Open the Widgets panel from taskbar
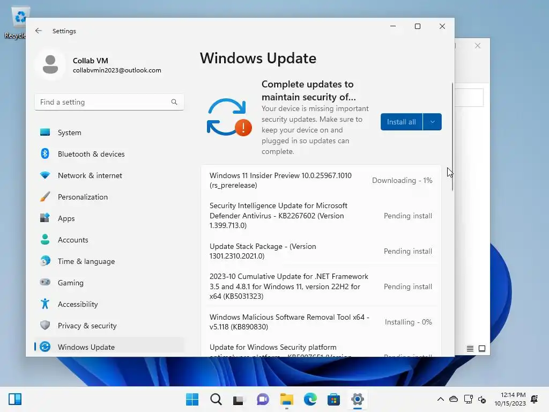The height and width of the screenshot is (412, 549). click(15, 399)
